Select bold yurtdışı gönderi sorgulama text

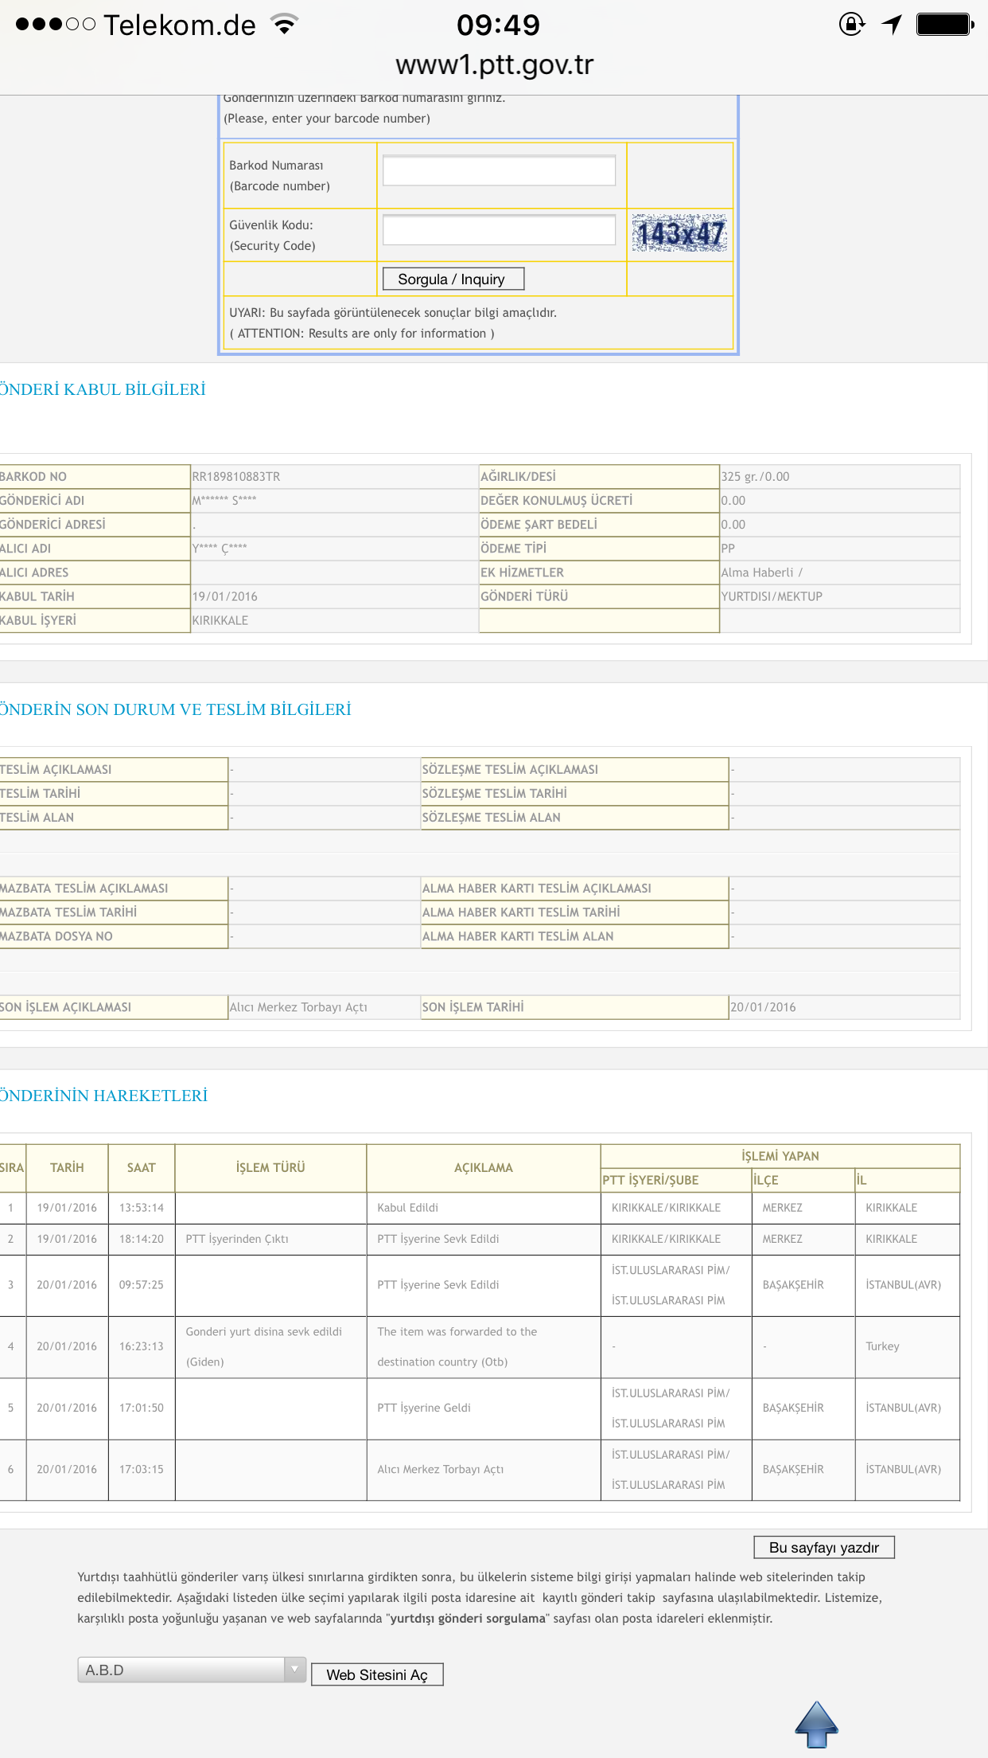tap(468, 1619)
